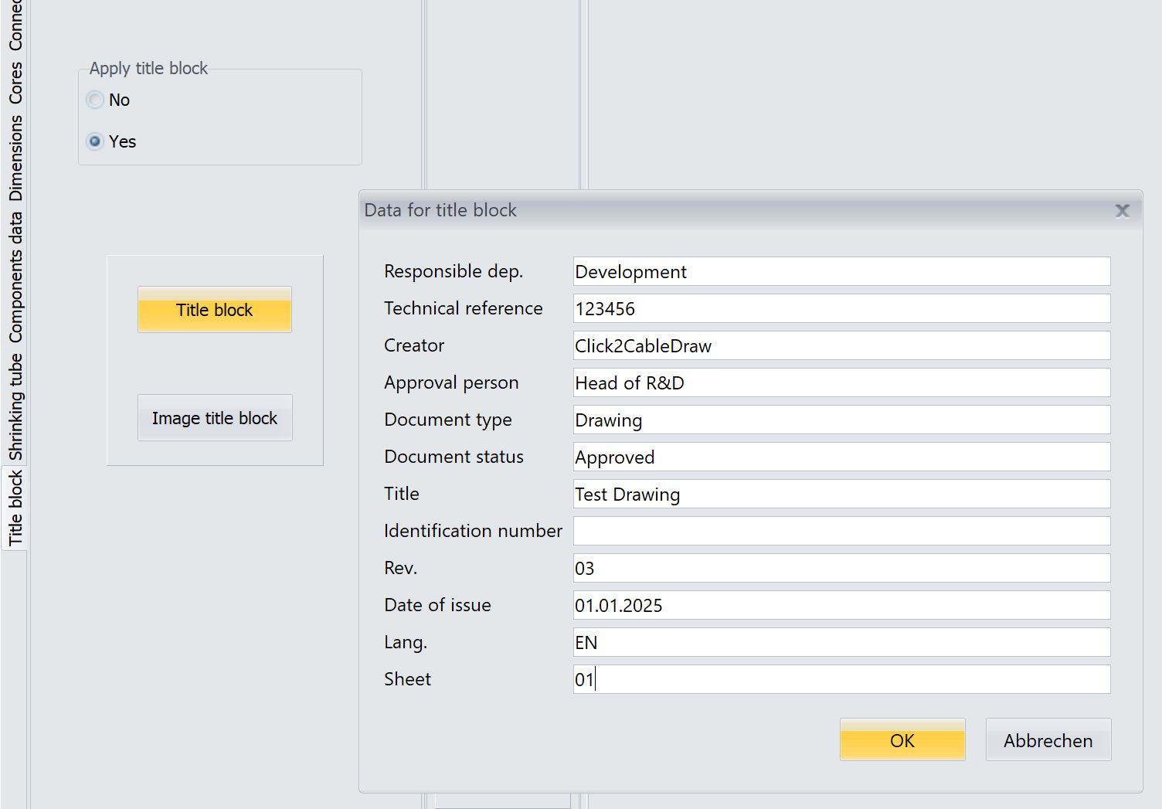Click the Approval person field

pos(841,383)
